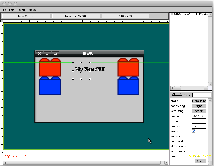Click the blue block image on the left
Viewport: 214px width, 166px height.
[50, 86]
